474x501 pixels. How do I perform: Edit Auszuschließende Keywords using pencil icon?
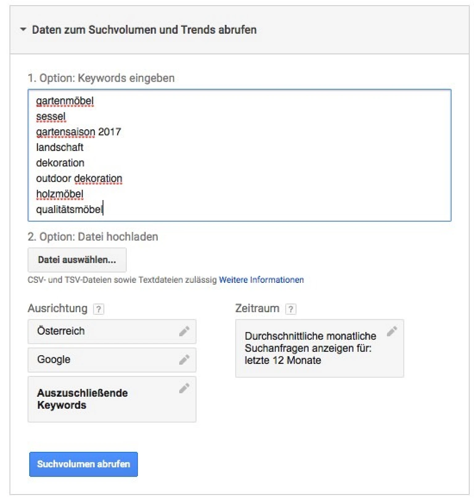tap(184, 388)
